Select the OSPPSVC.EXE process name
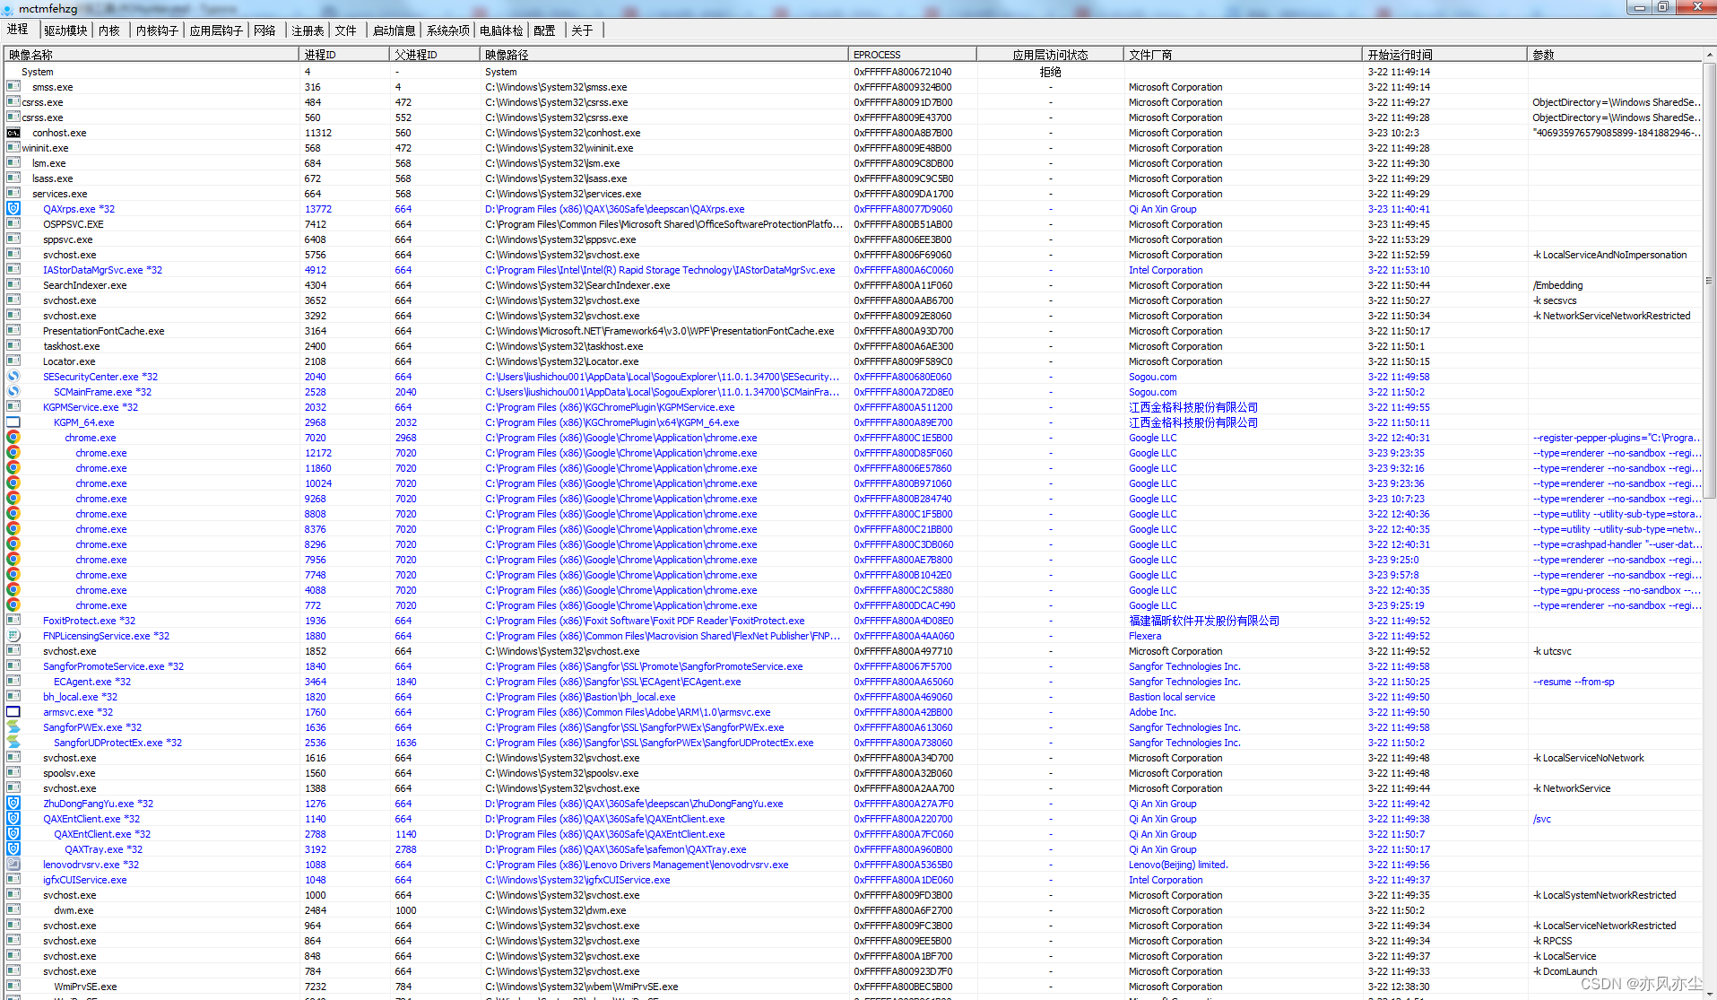The image size is (1717, 1000). 74,224
